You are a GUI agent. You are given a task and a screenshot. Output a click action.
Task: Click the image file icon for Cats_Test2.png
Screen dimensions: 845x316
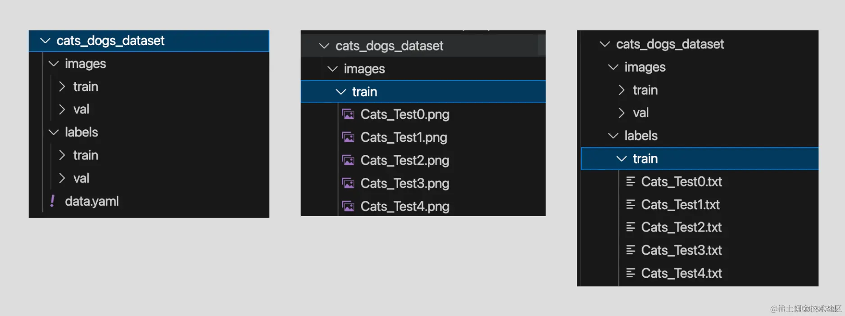point(348,160)
